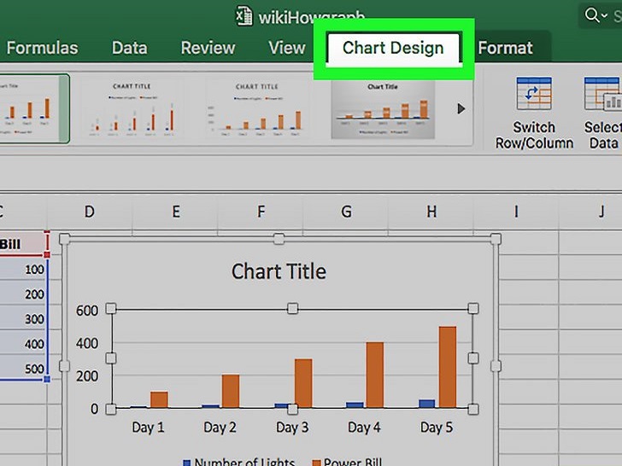
Task: Click the chart's right-middle resize handle
Action: 496,366
